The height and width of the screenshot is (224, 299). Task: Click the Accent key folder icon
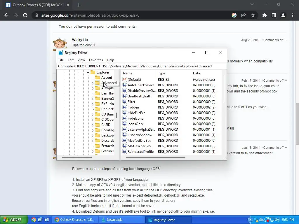[98, 77]
